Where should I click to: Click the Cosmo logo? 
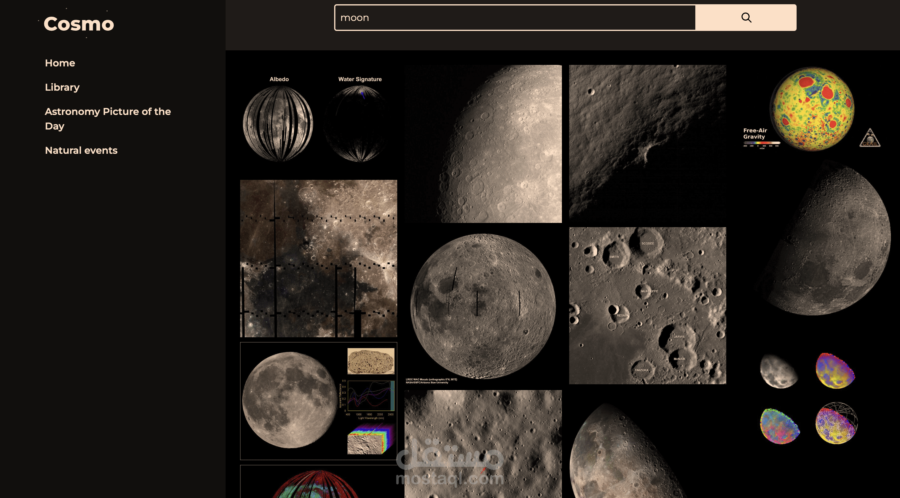pos(79,24)
